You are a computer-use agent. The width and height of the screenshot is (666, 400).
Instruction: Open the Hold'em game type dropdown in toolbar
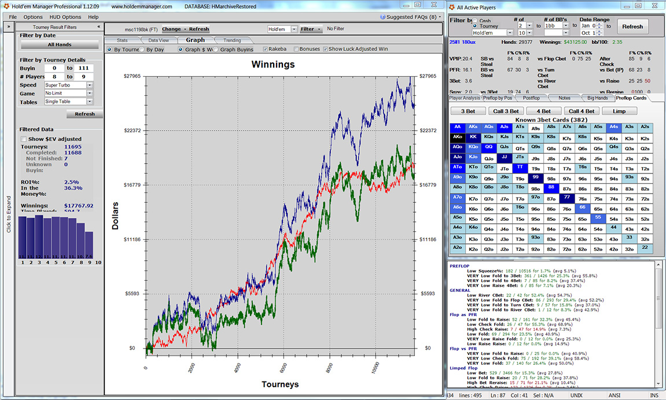[293, 29]
